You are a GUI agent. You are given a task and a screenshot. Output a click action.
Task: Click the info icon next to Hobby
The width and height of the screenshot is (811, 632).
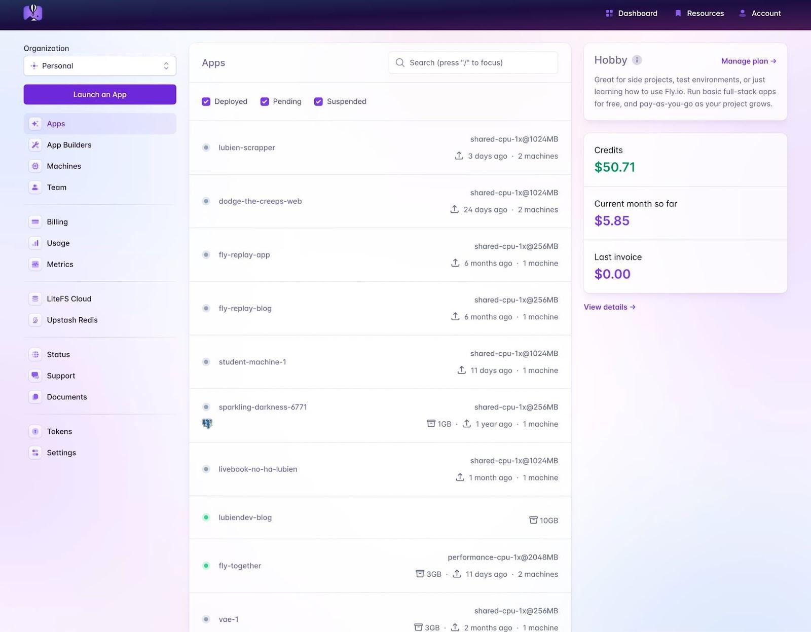coord(637,60)
